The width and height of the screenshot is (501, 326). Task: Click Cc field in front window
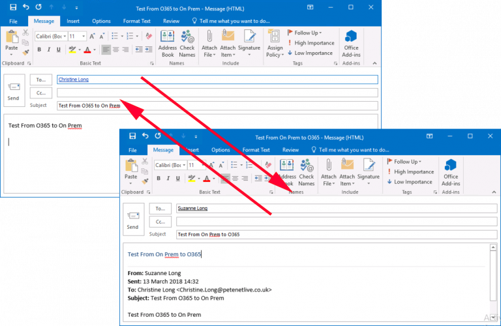point(337,222)
